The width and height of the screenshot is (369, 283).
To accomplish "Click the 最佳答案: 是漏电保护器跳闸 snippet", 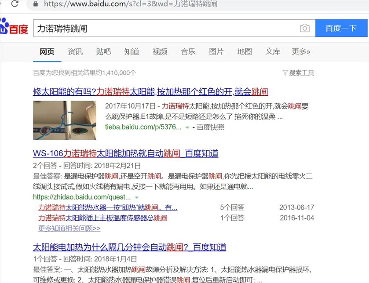I will coord(173,181).
